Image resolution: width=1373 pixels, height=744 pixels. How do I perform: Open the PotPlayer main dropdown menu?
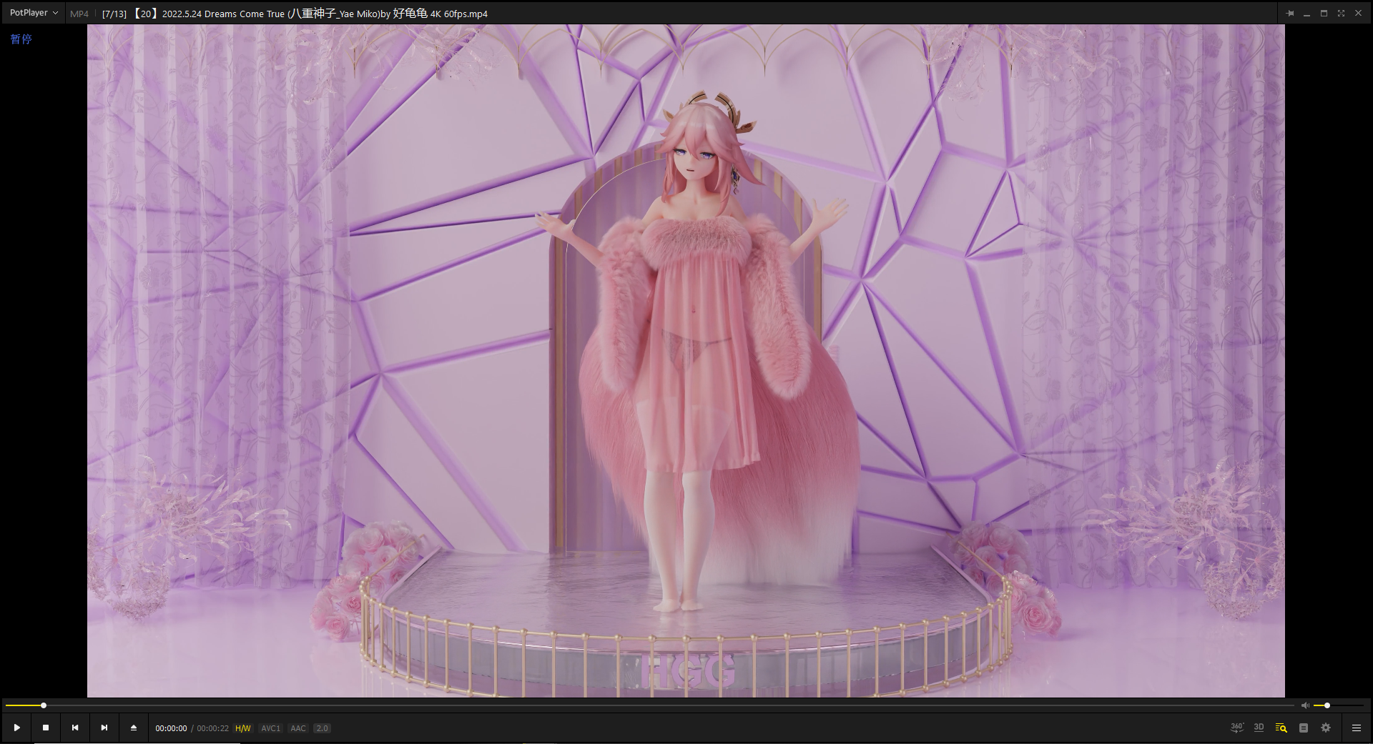click(x=34, y=13)
